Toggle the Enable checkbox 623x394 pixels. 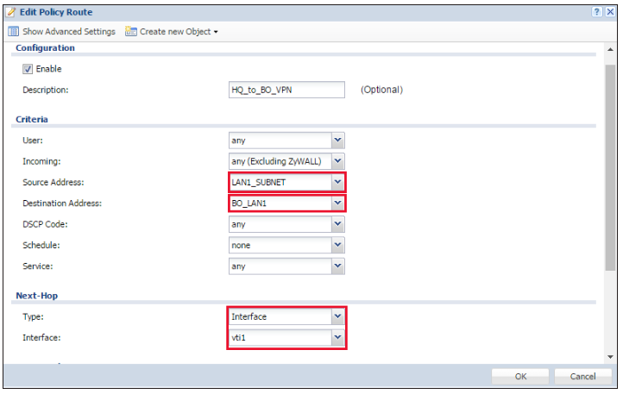[x=28, y=69]
